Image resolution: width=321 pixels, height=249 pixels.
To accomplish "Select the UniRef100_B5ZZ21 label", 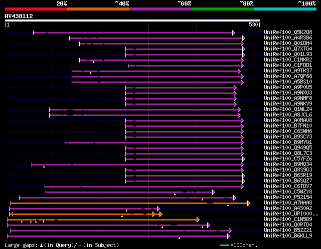I will pyautogui.click(x=288, y=230).
